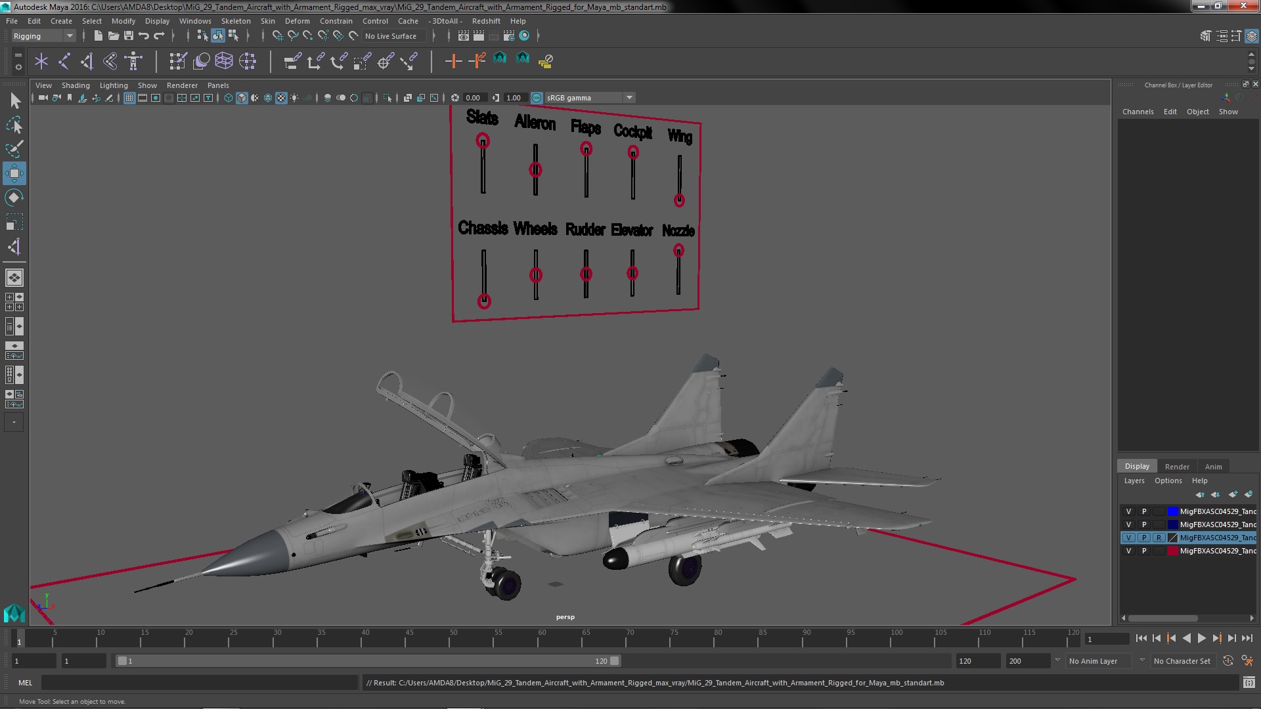Open the Constrain menu
The height and width of the screenshot is (709, 1261).
336,21
